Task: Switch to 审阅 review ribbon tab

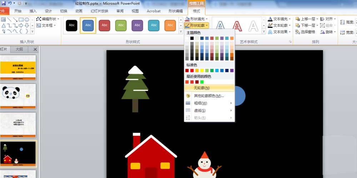Action: (x=120, y=11)
